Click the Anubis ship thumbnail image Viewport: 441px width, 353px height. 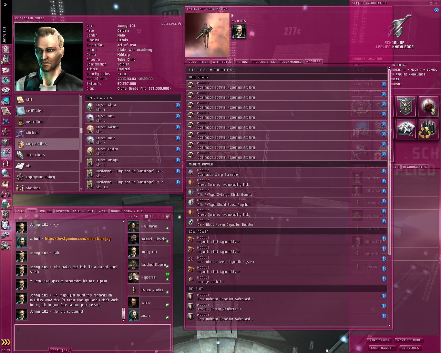tap(207, 35)
